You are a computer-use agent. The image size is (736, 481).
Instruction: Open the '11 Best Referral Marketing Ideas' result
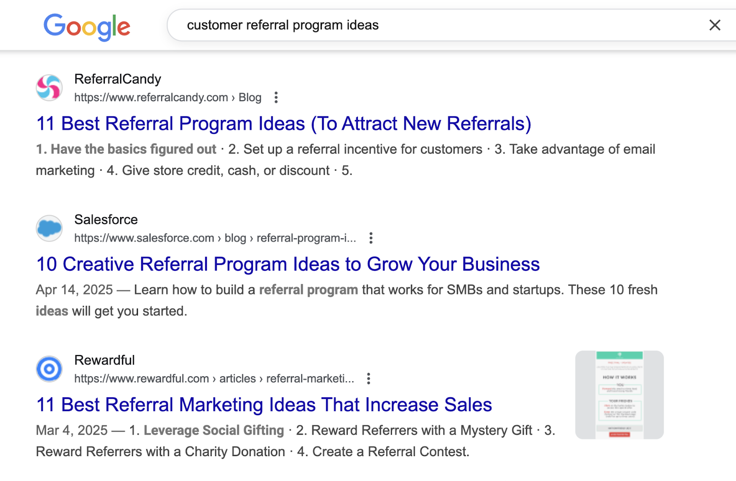point(264,405)
